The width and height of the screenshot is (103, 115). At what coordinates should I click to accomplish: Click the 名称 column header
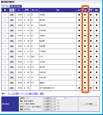click(58, 10)
